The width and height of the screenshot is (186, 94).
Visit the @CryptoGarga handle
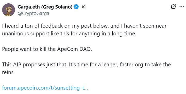coord(33,13)
